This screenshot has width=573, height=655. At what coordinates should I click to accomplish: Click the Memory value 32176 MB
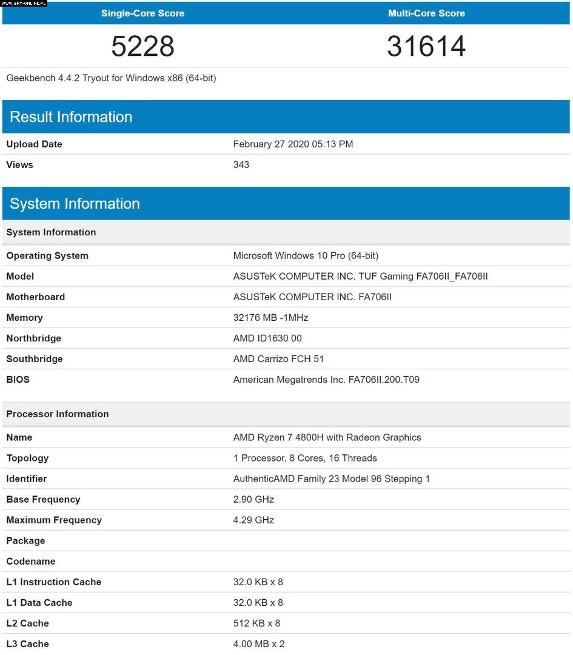click(x=270, y=318)
